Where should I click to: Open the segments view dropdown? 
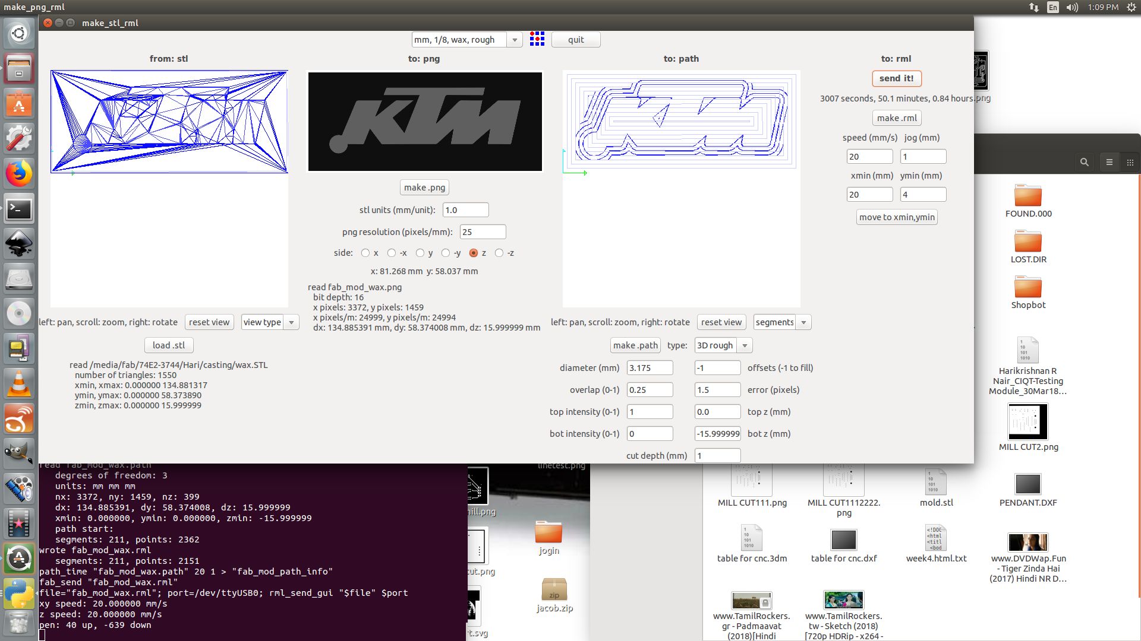pyautogui.click(x=803, y=322)
